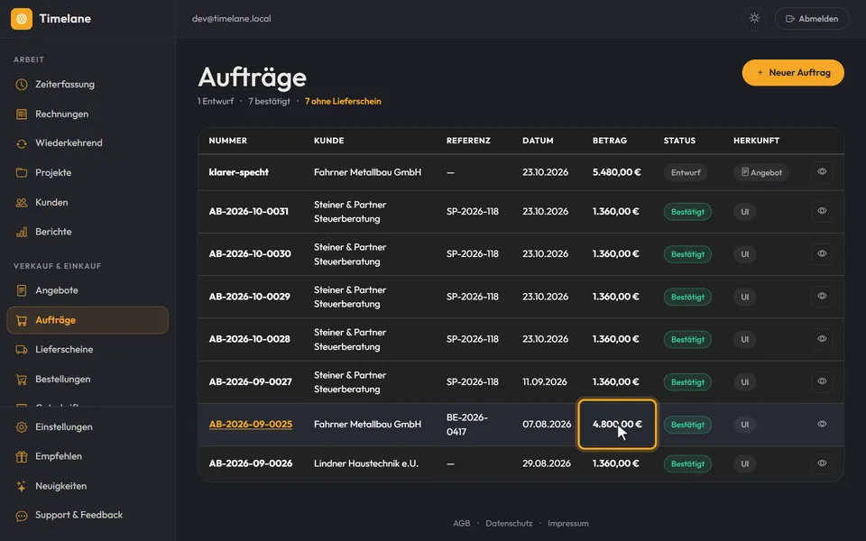Click the amount 4.800,00 € cell

tap(617, 425)
